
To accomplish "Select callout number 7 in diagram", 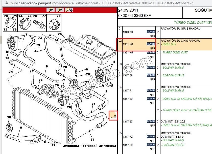I will point(27,35).
